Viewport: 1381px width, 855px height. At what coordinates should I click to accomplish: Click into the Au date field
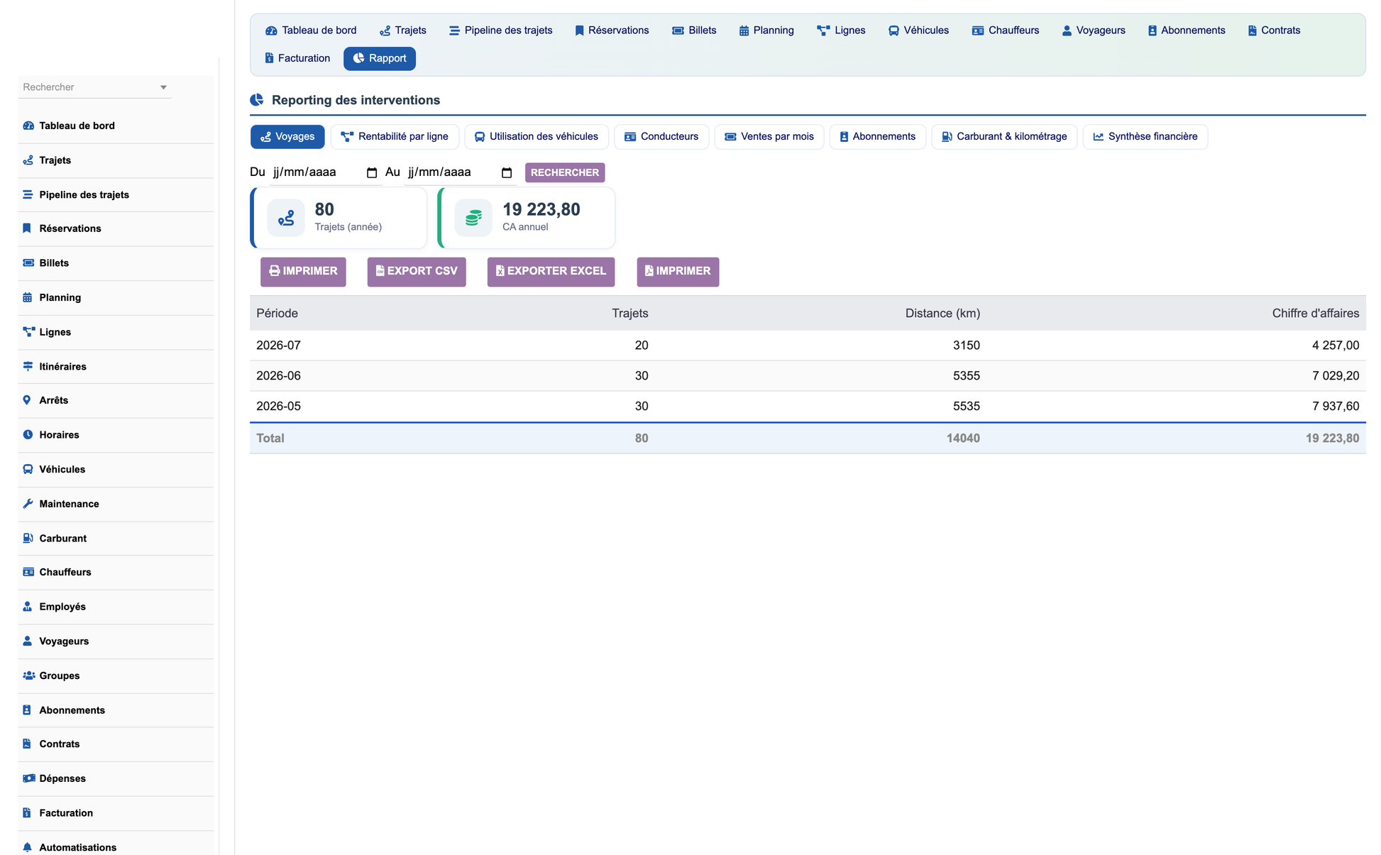[x=460, y=172]
